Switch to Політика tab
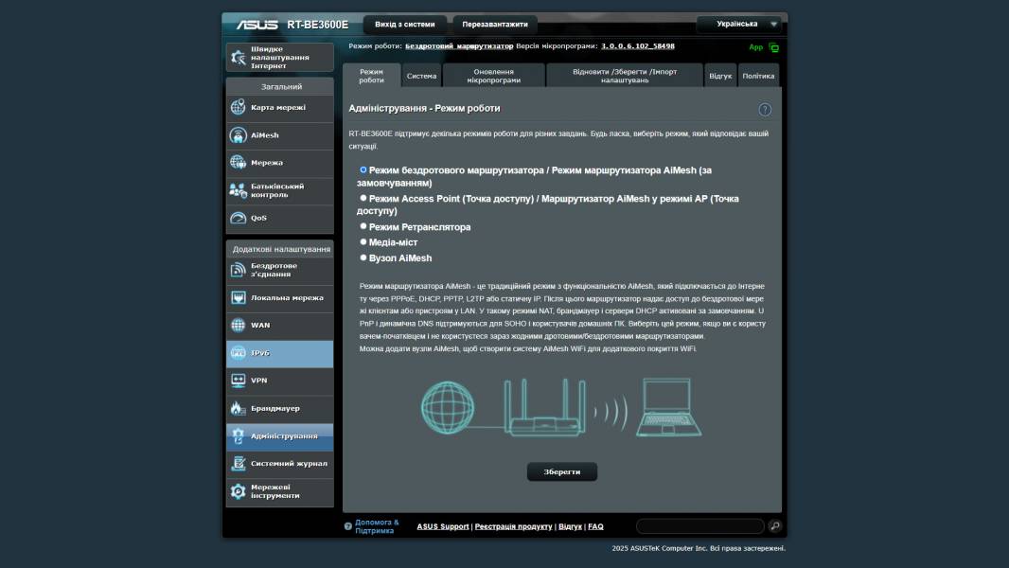This screenshot has height=568, width=1009. (758, 76)
